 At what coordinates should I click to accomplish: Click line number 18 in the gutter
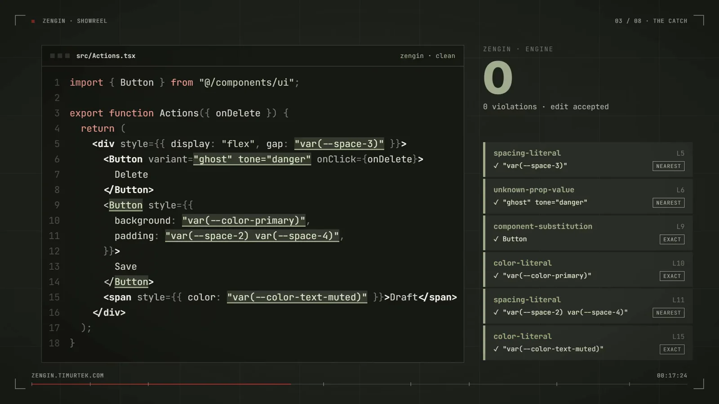pyautogui.click(x=54, y=343)
